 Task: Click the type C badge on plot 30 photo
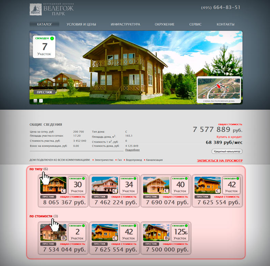pos(63,191)
